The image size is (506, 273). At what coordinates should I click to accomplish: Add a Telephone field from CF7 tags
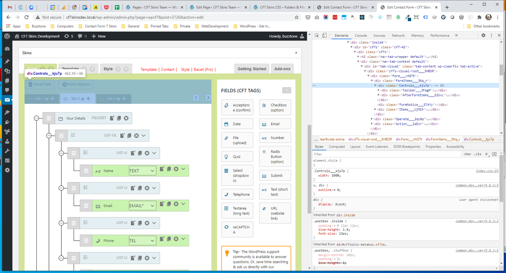(237, 195)
